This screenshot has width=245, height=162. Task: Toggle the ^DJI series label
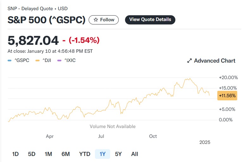tap(47, 60)
